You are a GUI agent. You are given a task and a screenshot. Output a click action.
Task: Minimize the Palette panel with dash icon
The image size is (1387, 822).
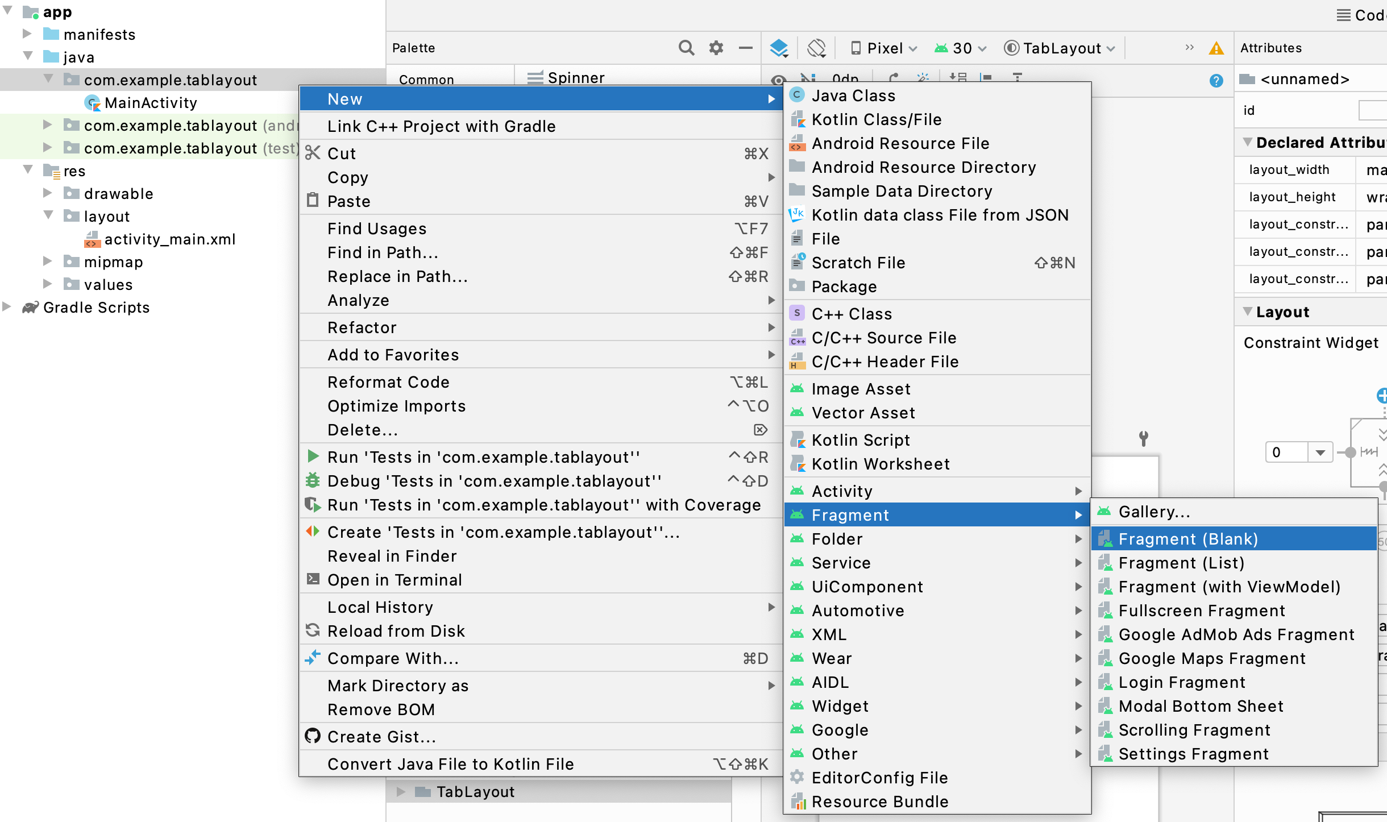pyautogui.click(x=746, y=48)
